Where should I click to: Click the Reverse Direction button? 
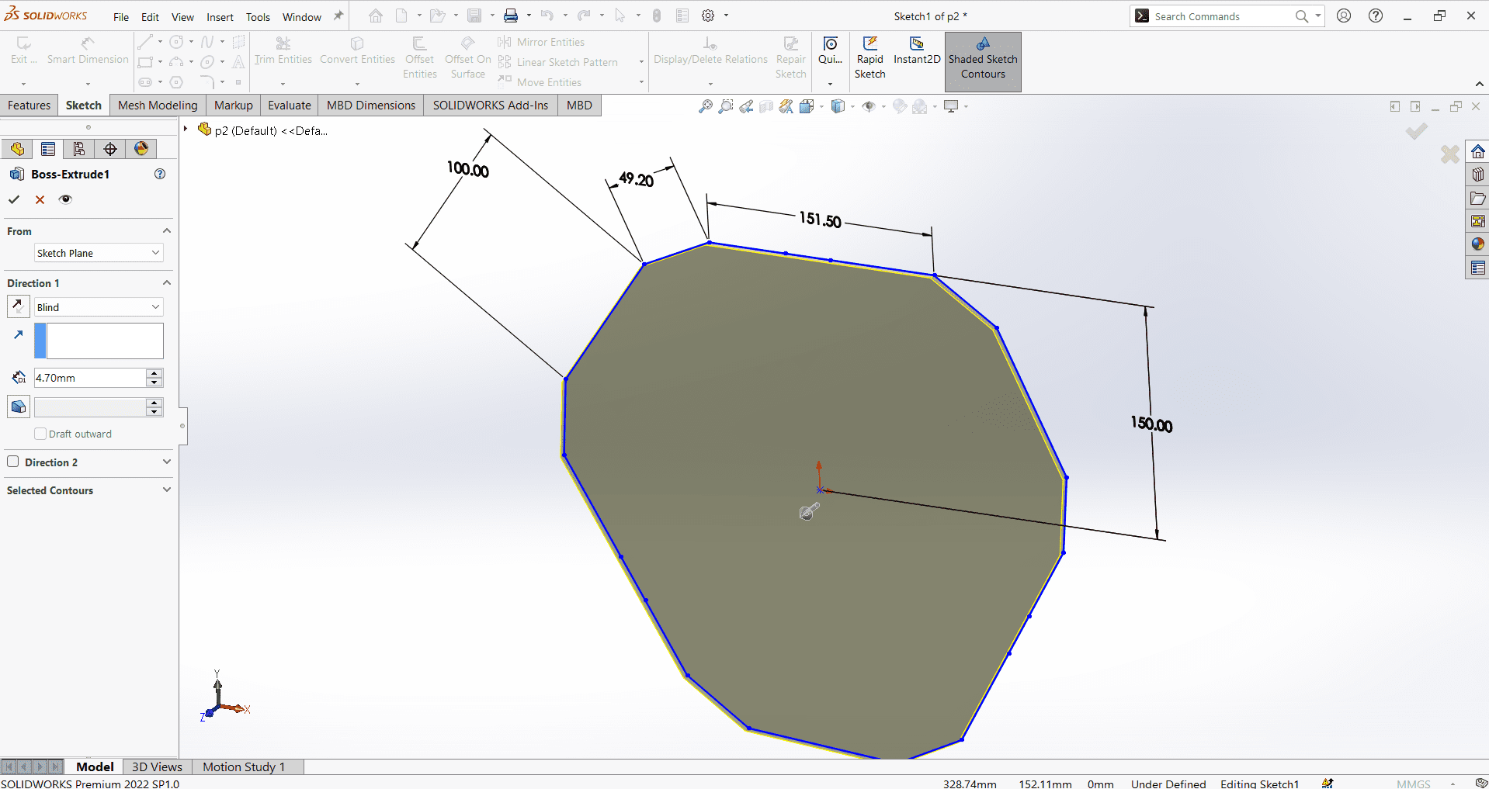pyautogui.click(x=19, y=306)
